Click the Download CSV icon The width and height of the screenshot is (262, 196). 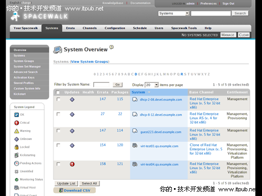[x=61, y=190]
